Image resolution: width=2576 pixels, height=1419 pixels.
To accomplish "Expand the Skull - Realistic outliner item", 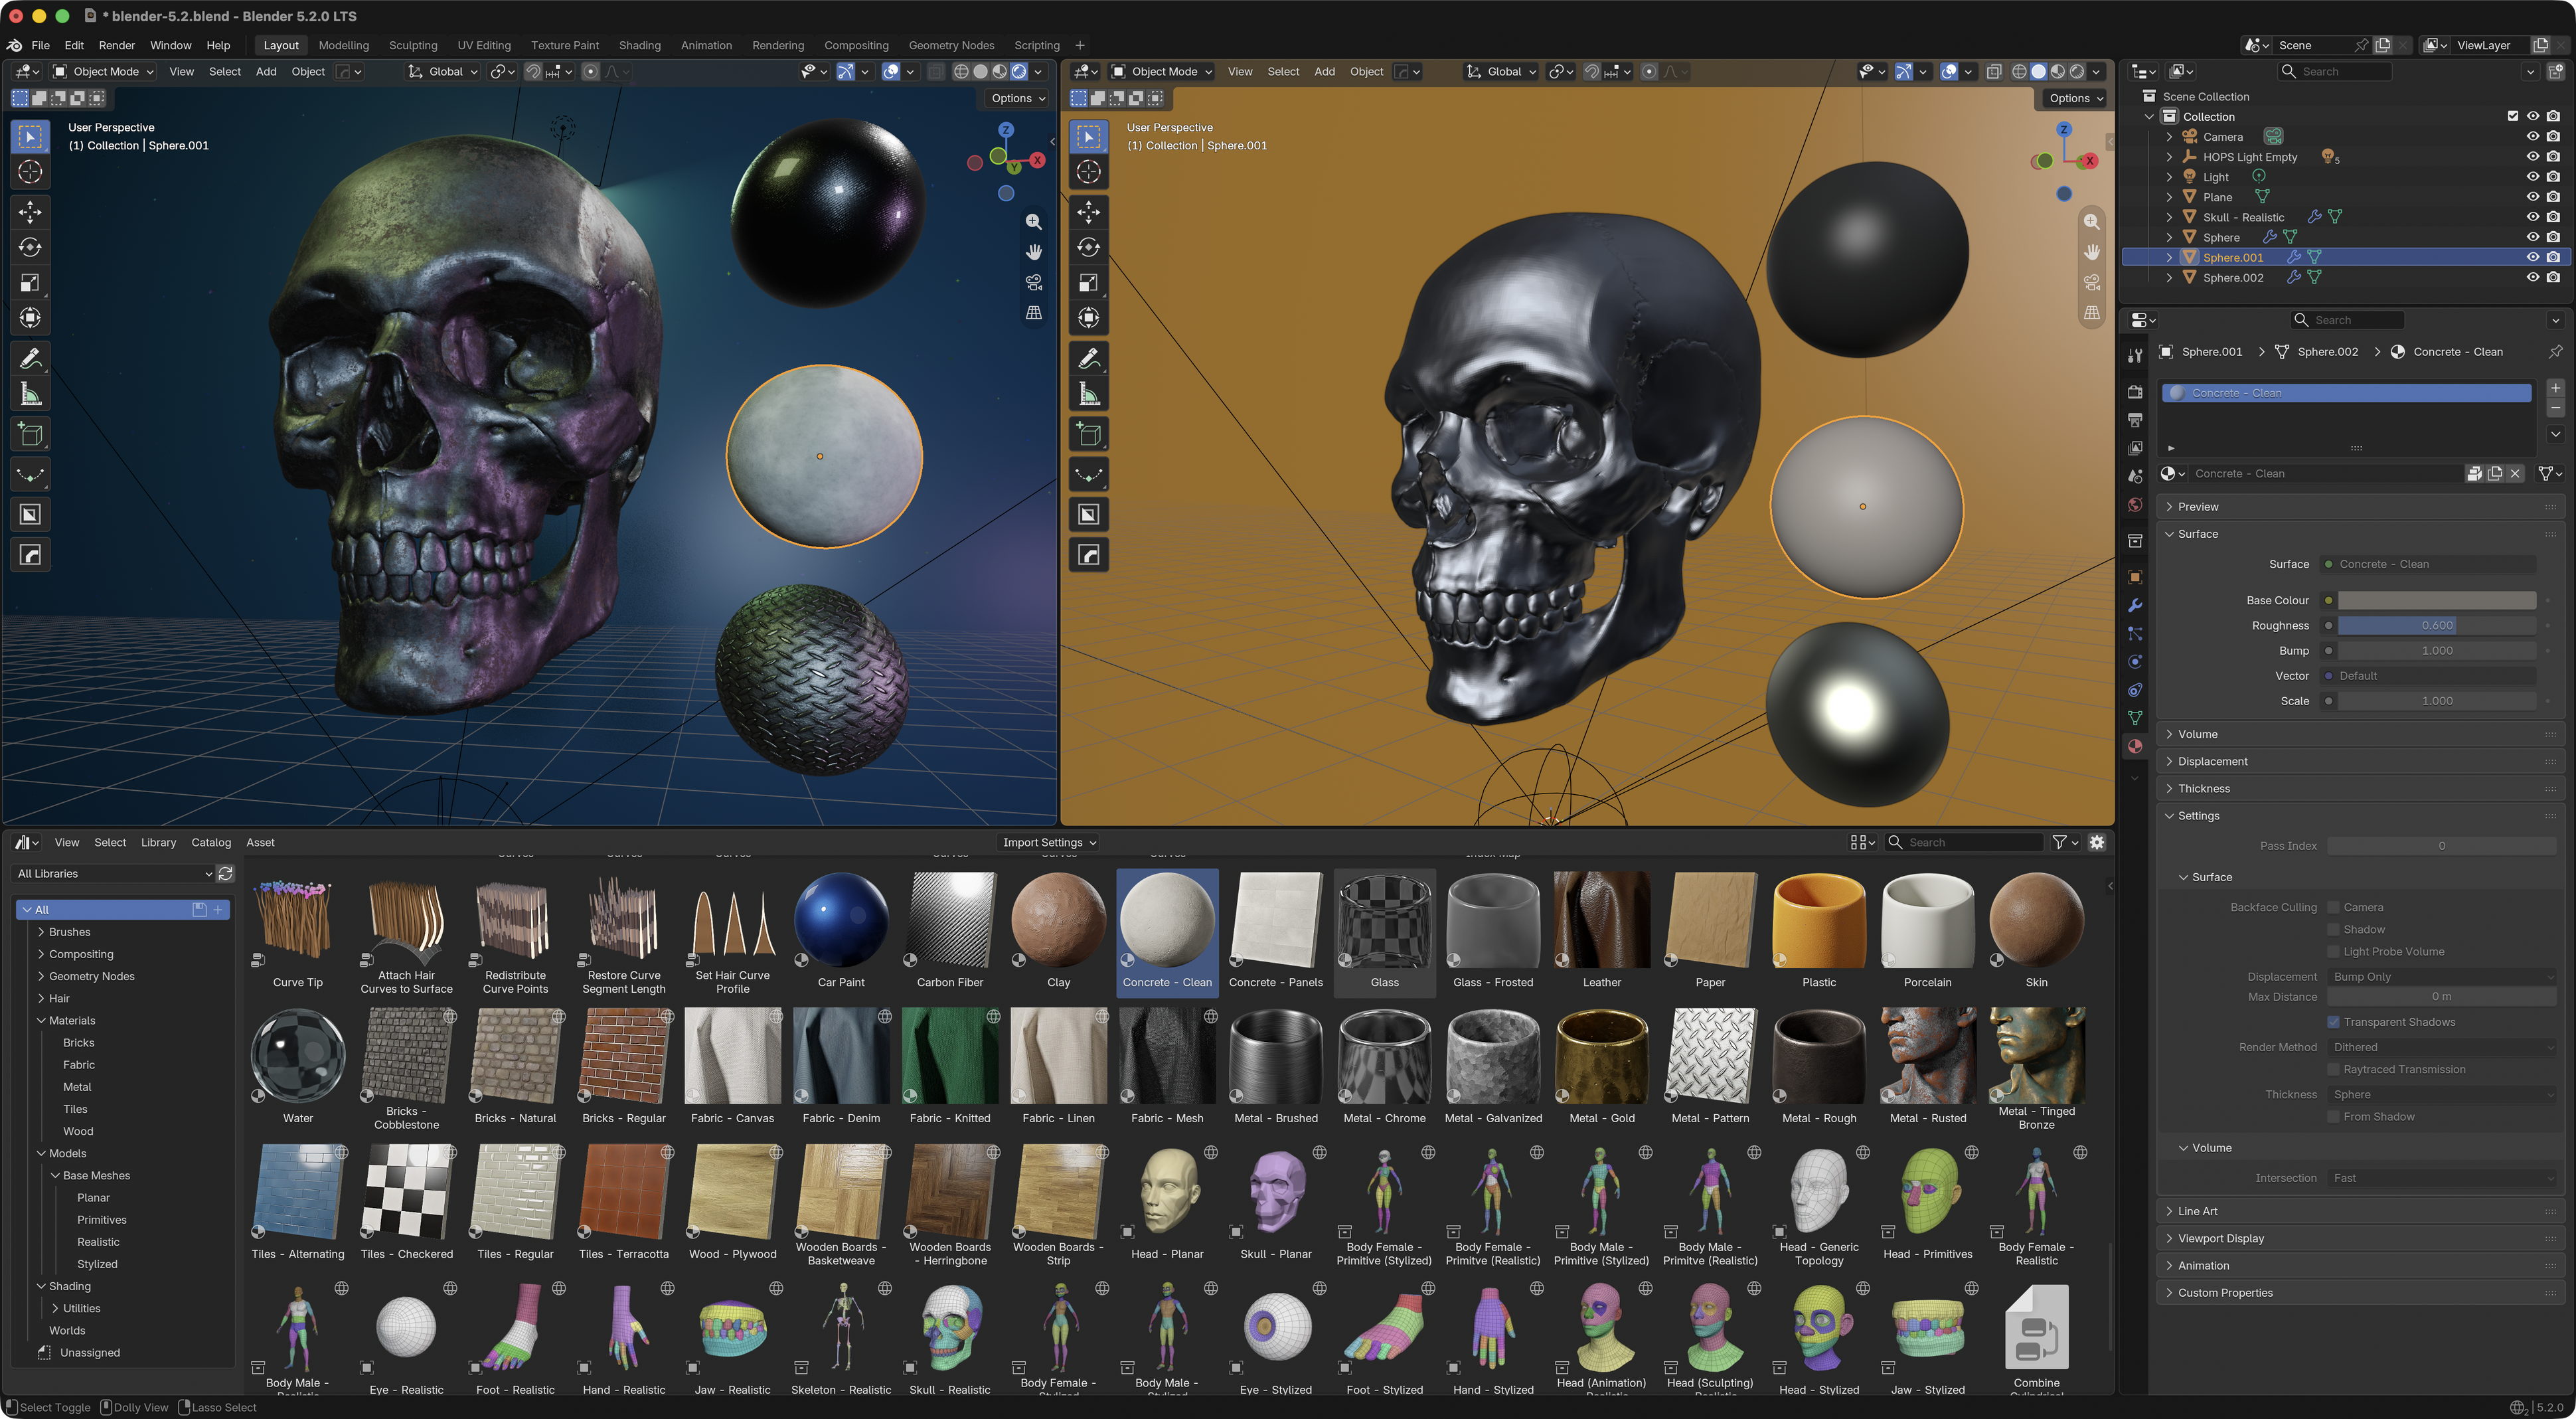I will coord(2169,217).
